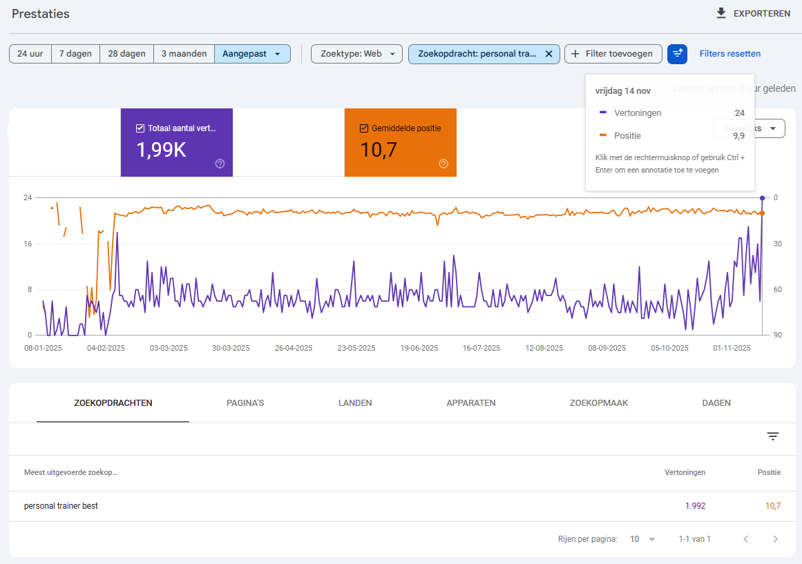
Task: Switch to the APPARATEN tab
Action: point(471,403)
